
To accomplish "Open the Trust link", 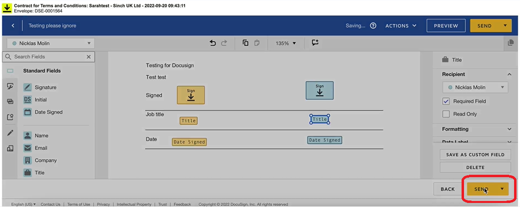I will 162,204.
